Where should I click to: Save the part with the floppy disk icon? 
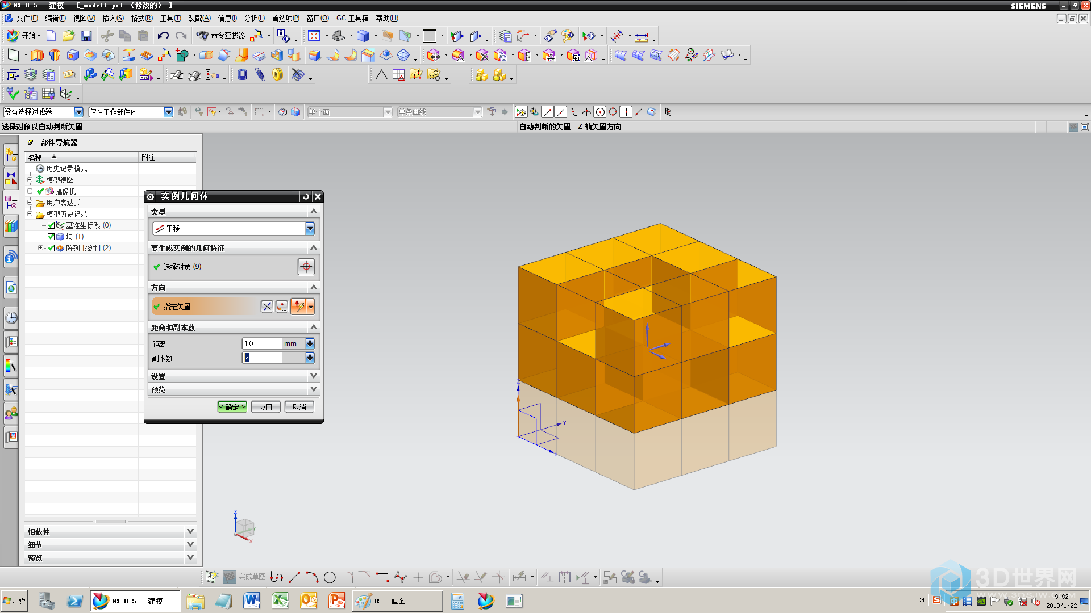(86, 36)
